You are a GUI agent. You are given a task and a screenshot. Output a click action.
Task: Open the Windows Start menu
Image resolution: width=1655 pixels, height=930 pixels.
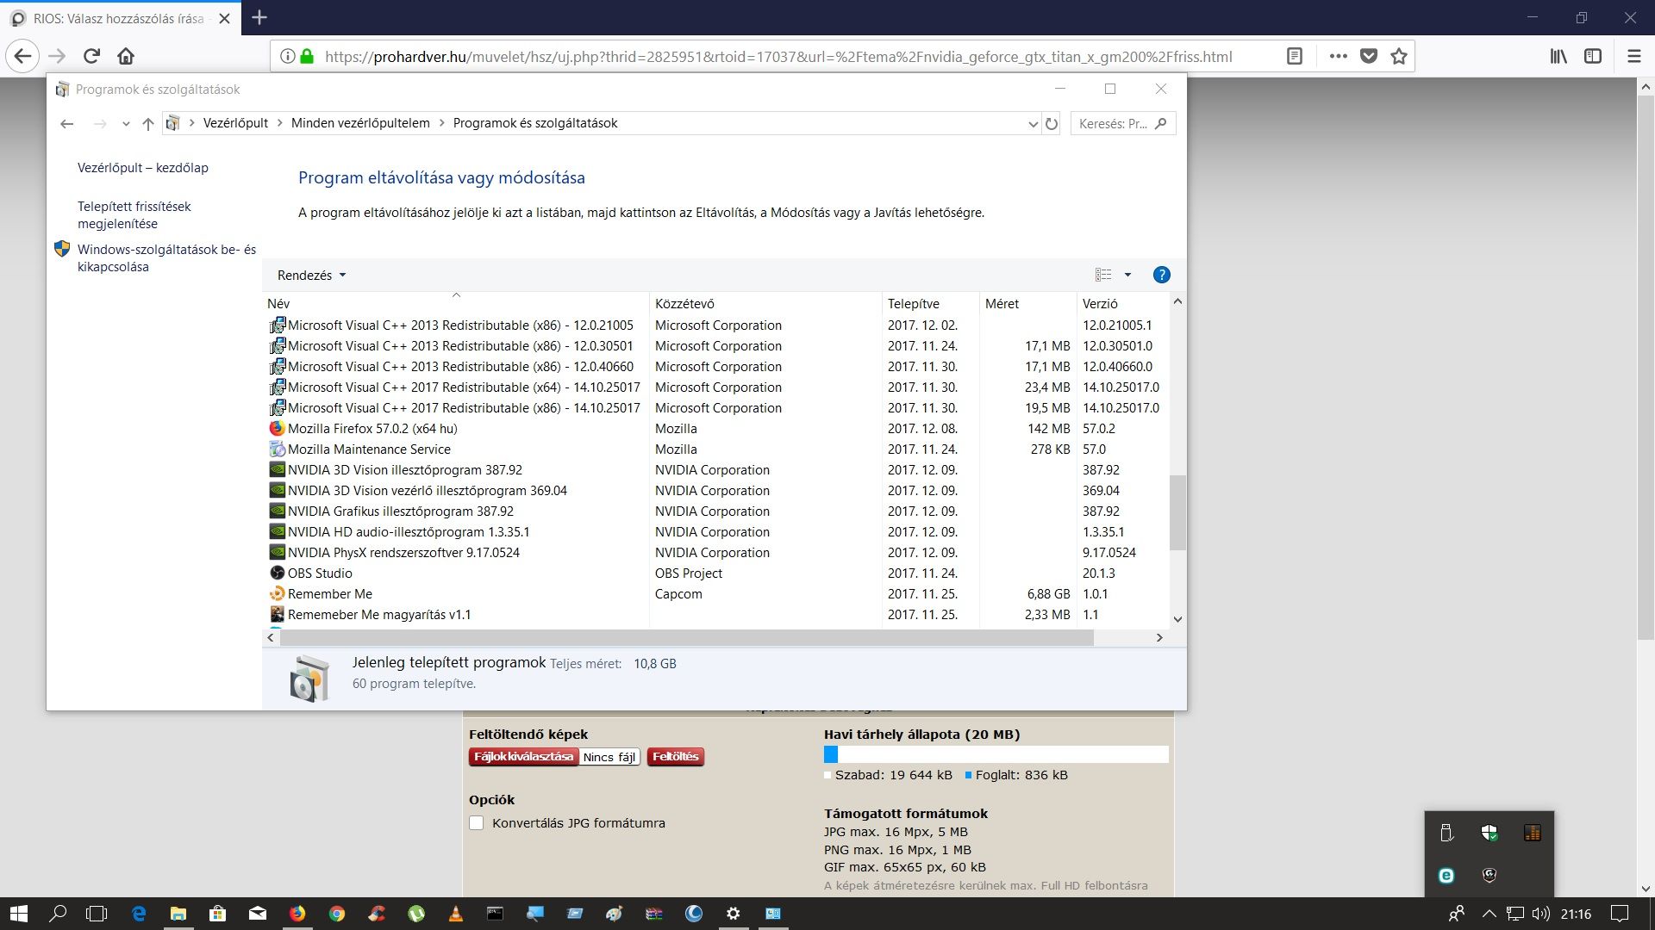click(19, 914)
